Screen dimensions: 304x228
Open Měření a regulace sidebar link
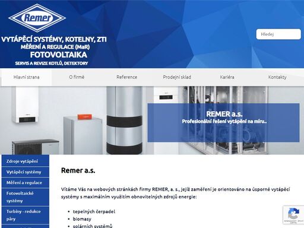26,183
